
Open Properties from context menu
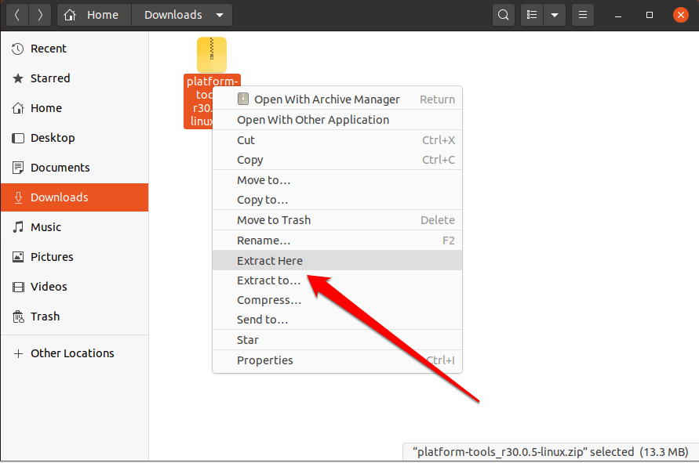coord(337,360)
